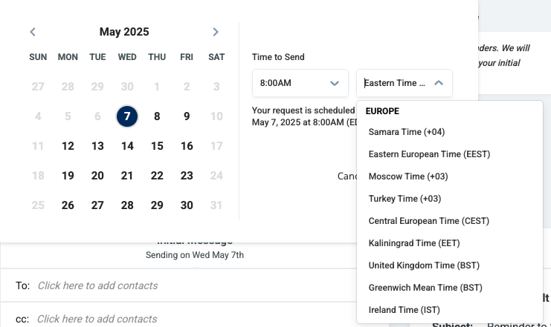551x327 pixels.
Task: Select Samara Time (+04) option
Action: 406,132
